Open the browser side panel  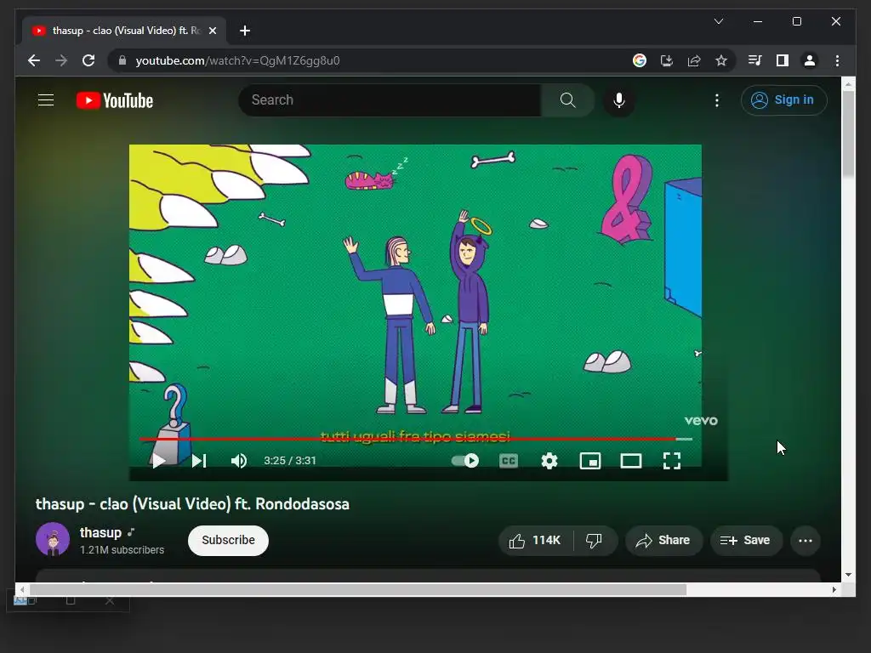pyautogui.click(x=783, y=60)
